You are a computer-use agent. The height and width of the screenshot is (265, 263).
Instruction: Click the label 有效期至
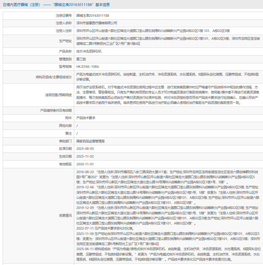pyautogui.click(x=65, y=164)
